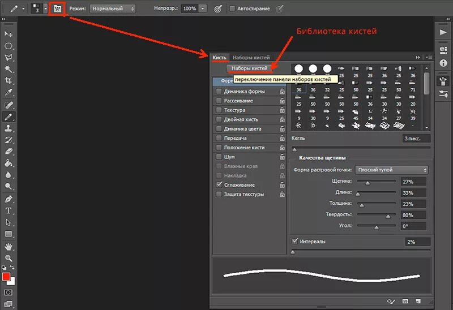Screen dimensions: 453x310
Task: Create new brush icon at panel bottom
Action: [x=418, y=301]
